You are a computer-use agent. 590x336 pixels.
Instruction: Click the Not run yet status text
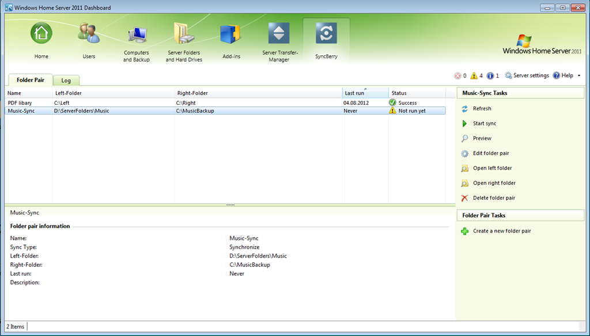[412, 111]
